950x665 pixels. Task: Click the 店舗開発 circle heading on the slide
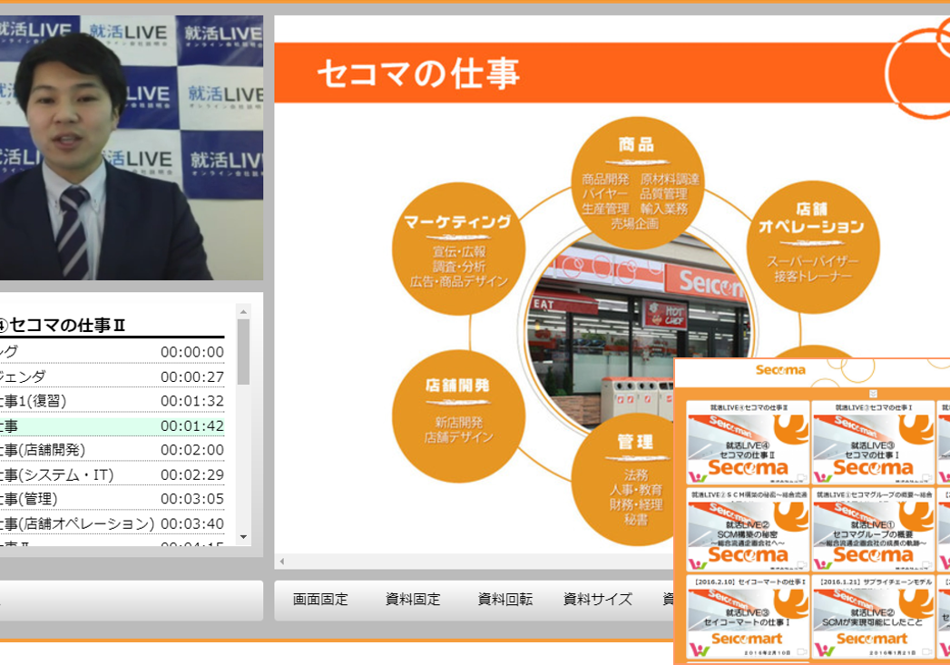click(x=457, y=386)
